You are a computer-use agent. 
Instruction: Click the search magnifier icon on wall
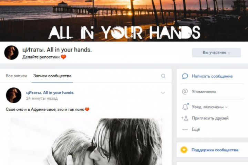163,76
